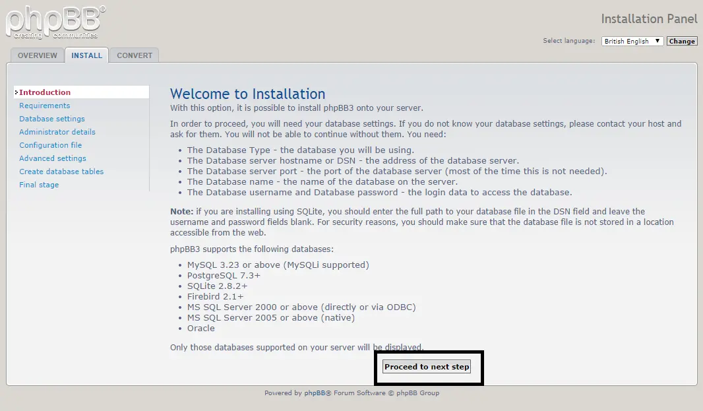Click 'The Database Type' bullet text

[x=300, y=150]
